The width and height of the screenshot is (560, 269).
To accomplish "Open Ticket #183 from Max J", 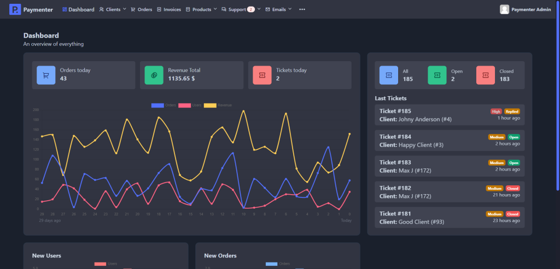I will click(x=449, y=166).
